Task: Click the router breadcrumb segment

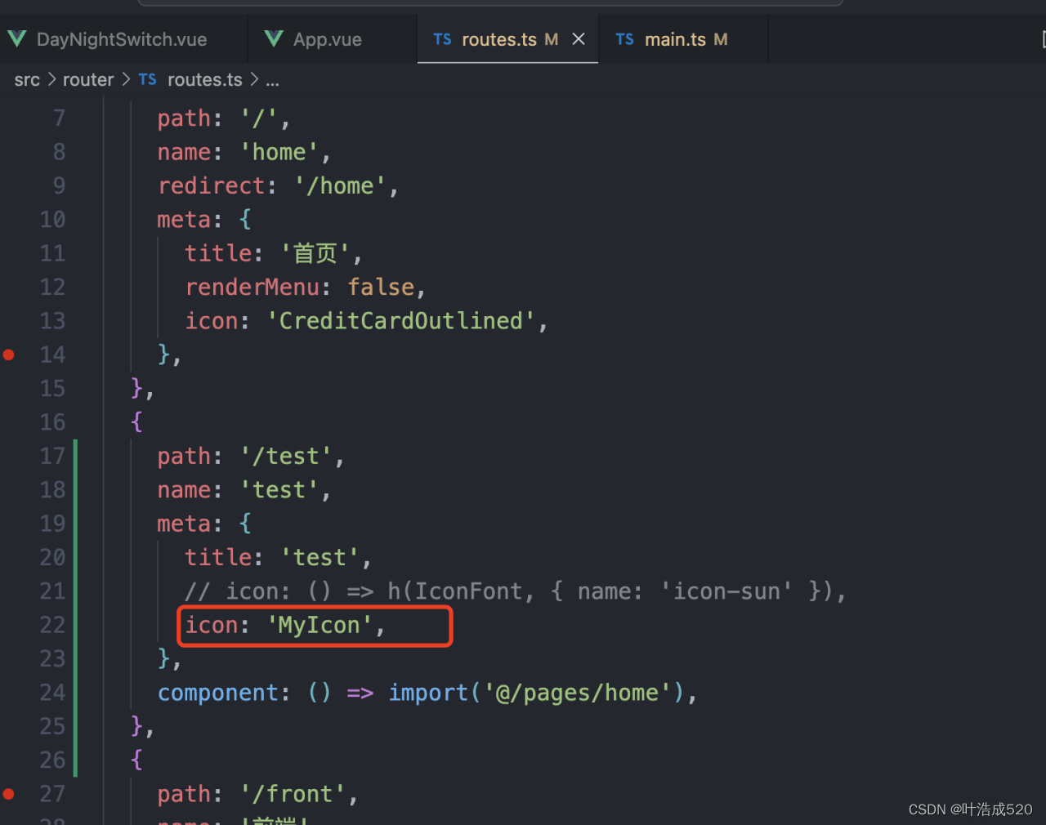Action: pyautogui.click(x=88, y=80)
